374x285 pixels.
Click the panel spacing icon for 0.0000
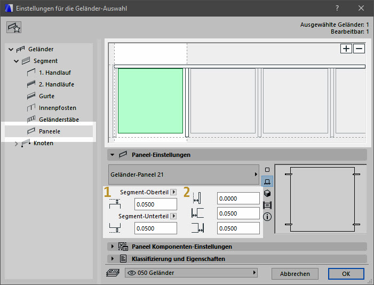click(x=197, y=198)
